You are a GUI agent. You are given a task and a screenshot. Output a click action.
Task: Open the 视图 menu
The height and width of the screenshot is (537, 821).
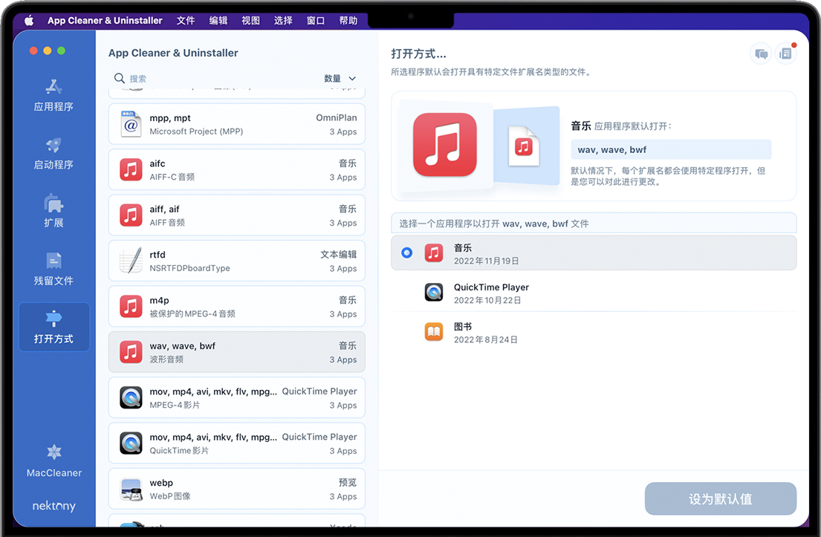tap(251, 20)
